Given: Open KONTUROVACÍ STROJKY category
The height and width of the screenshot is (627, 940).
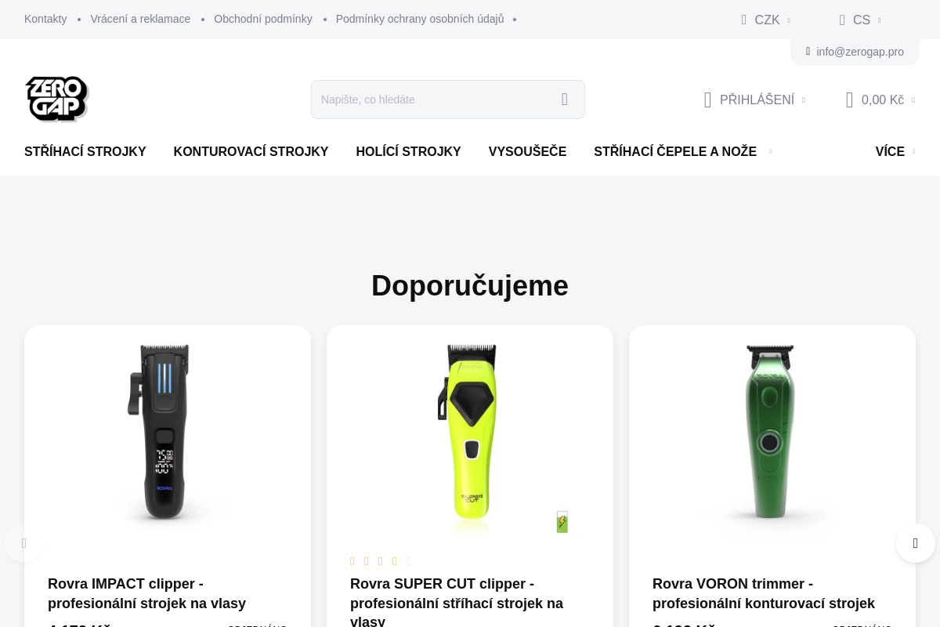Looking at the screenshot, I should (251, 152).
